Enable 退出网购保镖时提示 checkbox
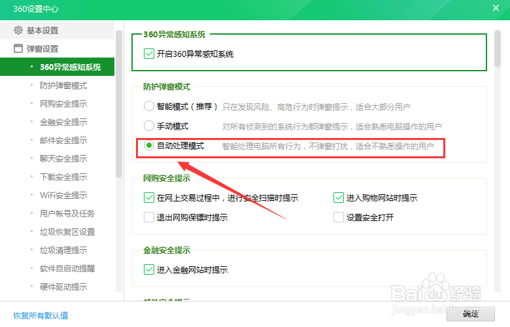 149,217
